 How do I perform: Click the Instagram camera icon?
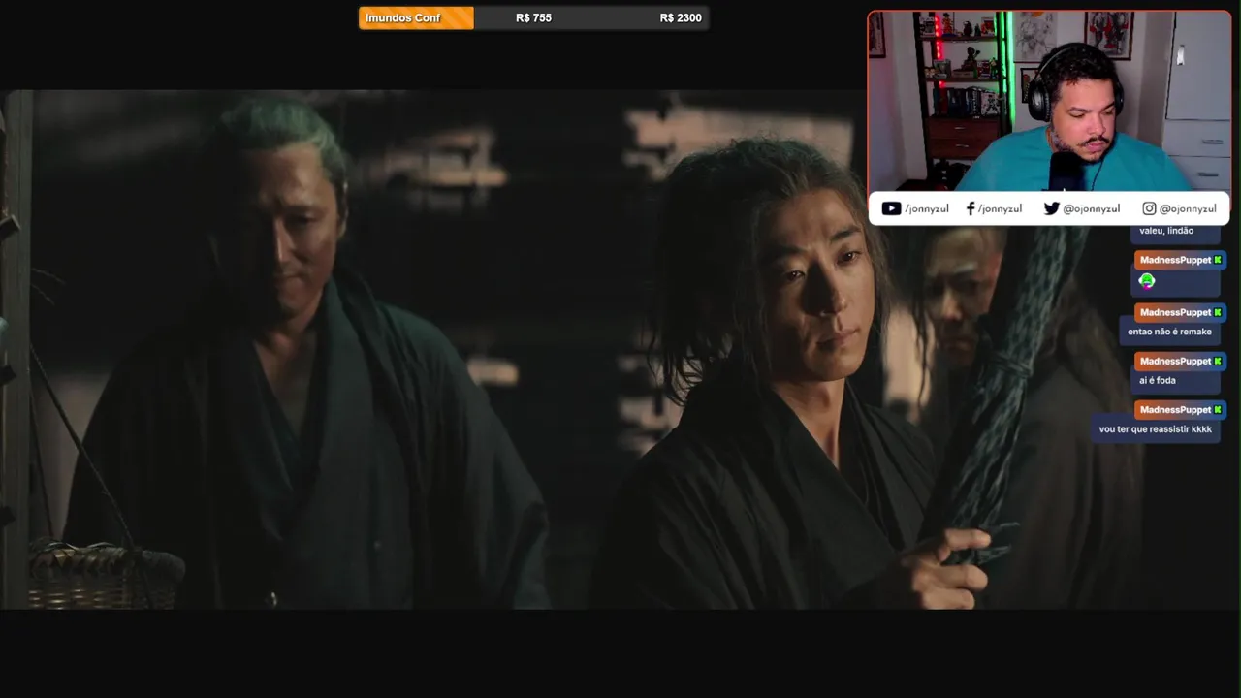[x=1149, y=208]
